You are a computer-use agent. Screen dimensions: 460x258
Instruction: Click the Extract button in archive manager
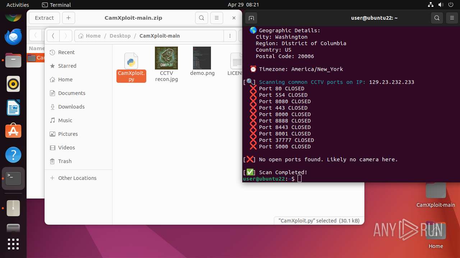point(44,18)
